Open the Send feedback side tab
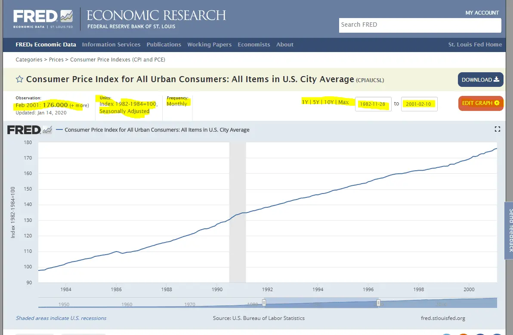The image size is (513, 335). click(508, 230)
